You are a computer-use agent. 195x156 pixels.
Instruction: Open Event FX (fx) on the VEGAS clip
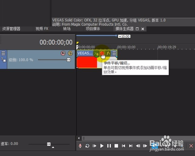pos(108,53)
